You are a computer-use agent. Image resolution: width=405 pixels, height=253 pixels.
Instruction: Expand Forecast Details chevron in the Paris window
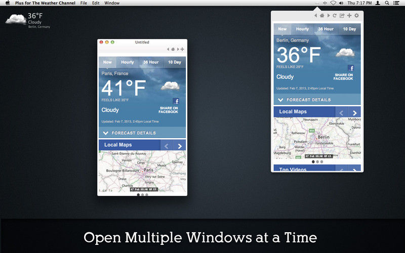pos(105,133)
